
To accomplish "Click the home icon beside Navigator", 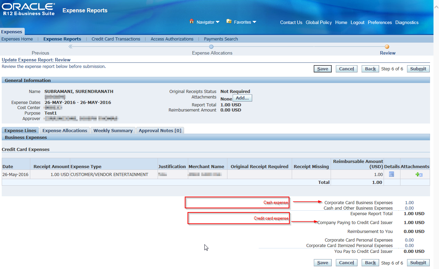I will tap(192, 22).
